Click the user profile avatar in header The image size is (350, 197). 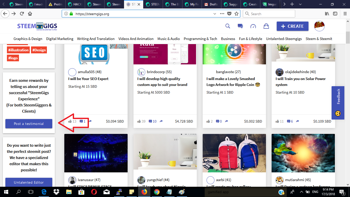[319, 26]
